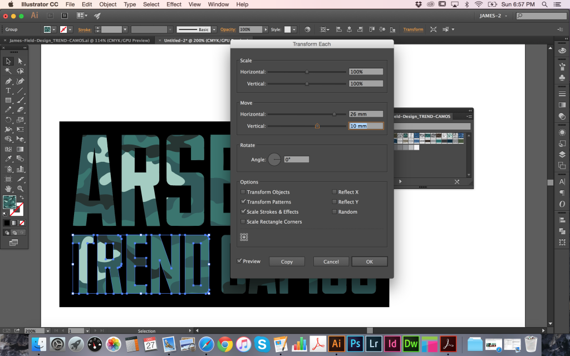
Task: Toggle the Preview checkbox
Action: 239,261
